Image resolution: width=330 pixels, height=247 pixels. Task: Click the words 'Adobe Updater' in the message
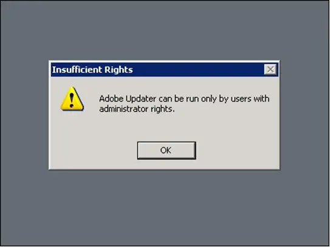(x=128, y=98)
